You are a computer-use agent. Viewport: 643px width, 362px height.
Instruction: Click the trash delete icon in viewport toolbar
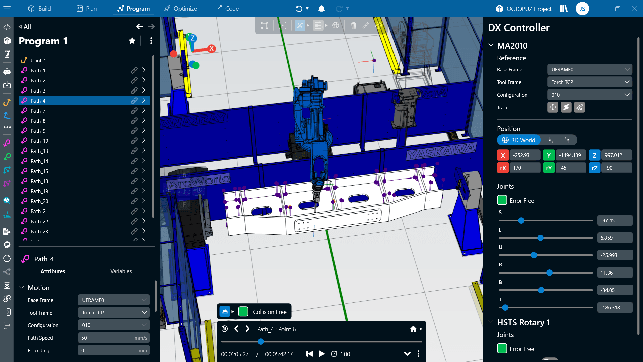coord(353,25)
